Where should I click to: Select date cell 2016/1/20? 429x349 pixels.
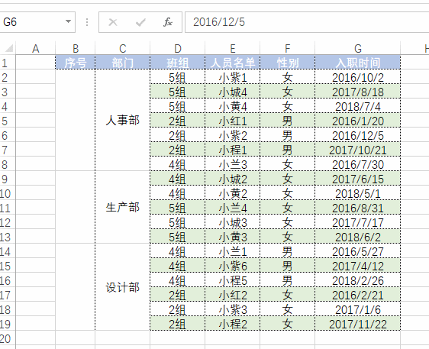(358, 121)
